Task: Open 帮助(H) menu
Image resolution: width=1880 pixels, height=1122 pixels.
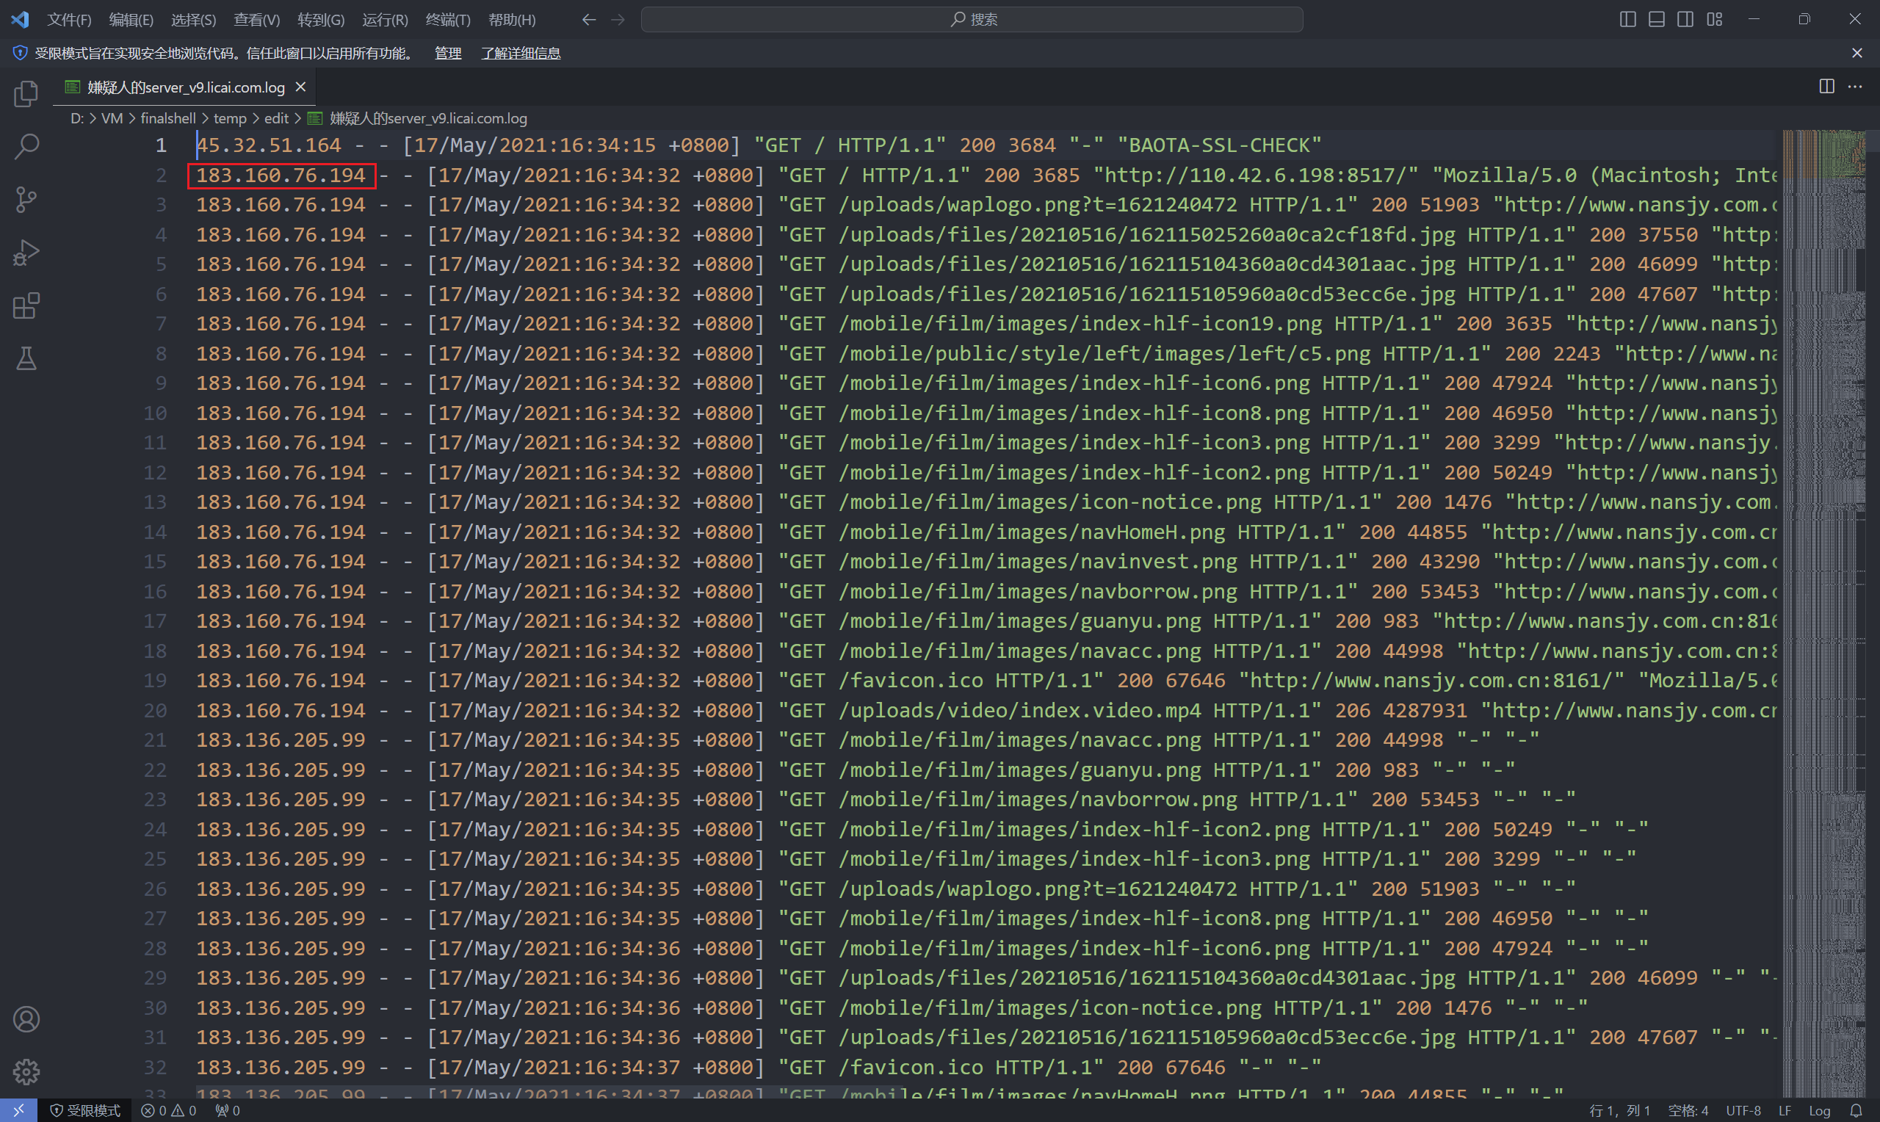Action: [x=512, y=20]
